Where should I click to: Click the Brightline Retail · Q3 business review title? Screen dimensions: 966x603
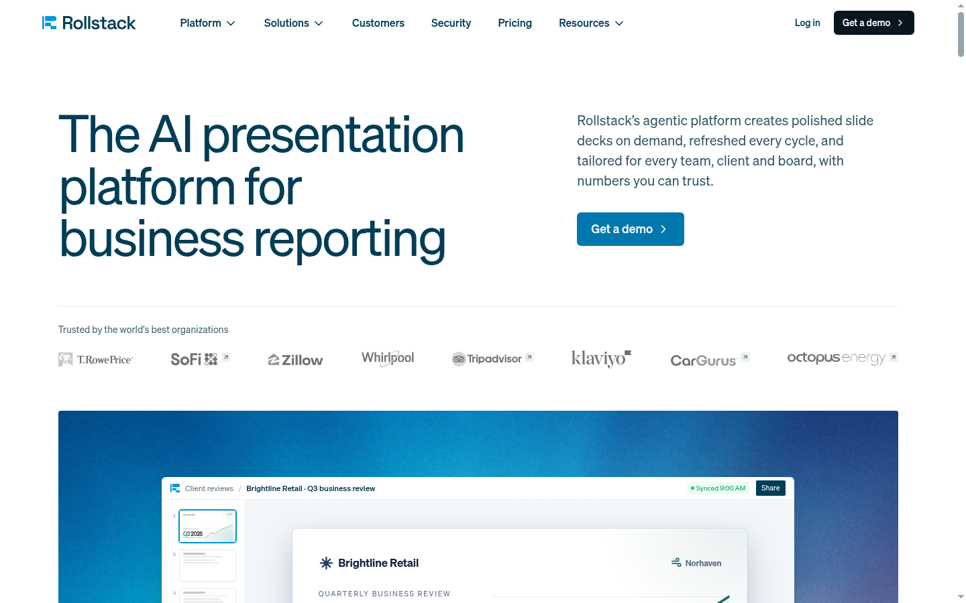(311, 488)
